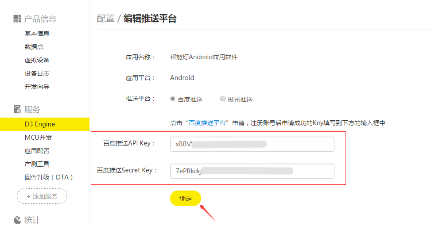Select the 百度推送 radio button
Viewport: 435px width, 229px height.
[x=173, y=99]
